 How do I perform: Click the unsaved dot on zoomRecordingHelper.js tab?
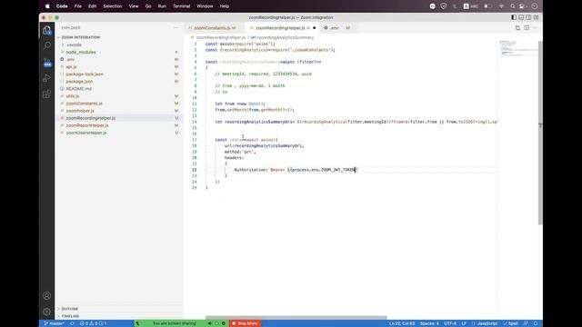[315, 28]
